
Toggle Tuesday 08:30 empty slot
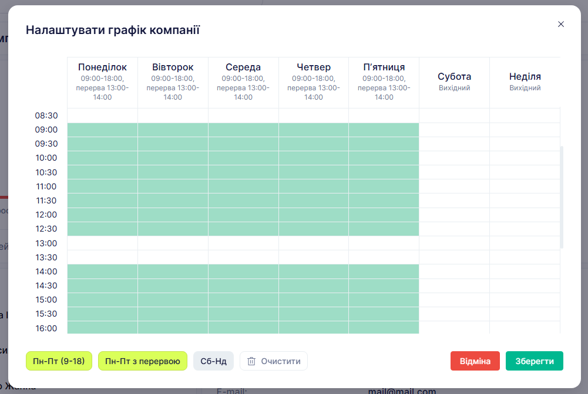(x=173, y=116)
